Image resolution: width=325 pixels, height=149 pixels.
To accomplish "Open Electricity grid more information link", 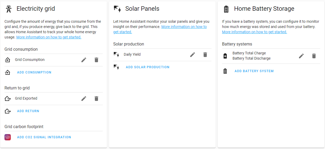I will coord(49,37).
